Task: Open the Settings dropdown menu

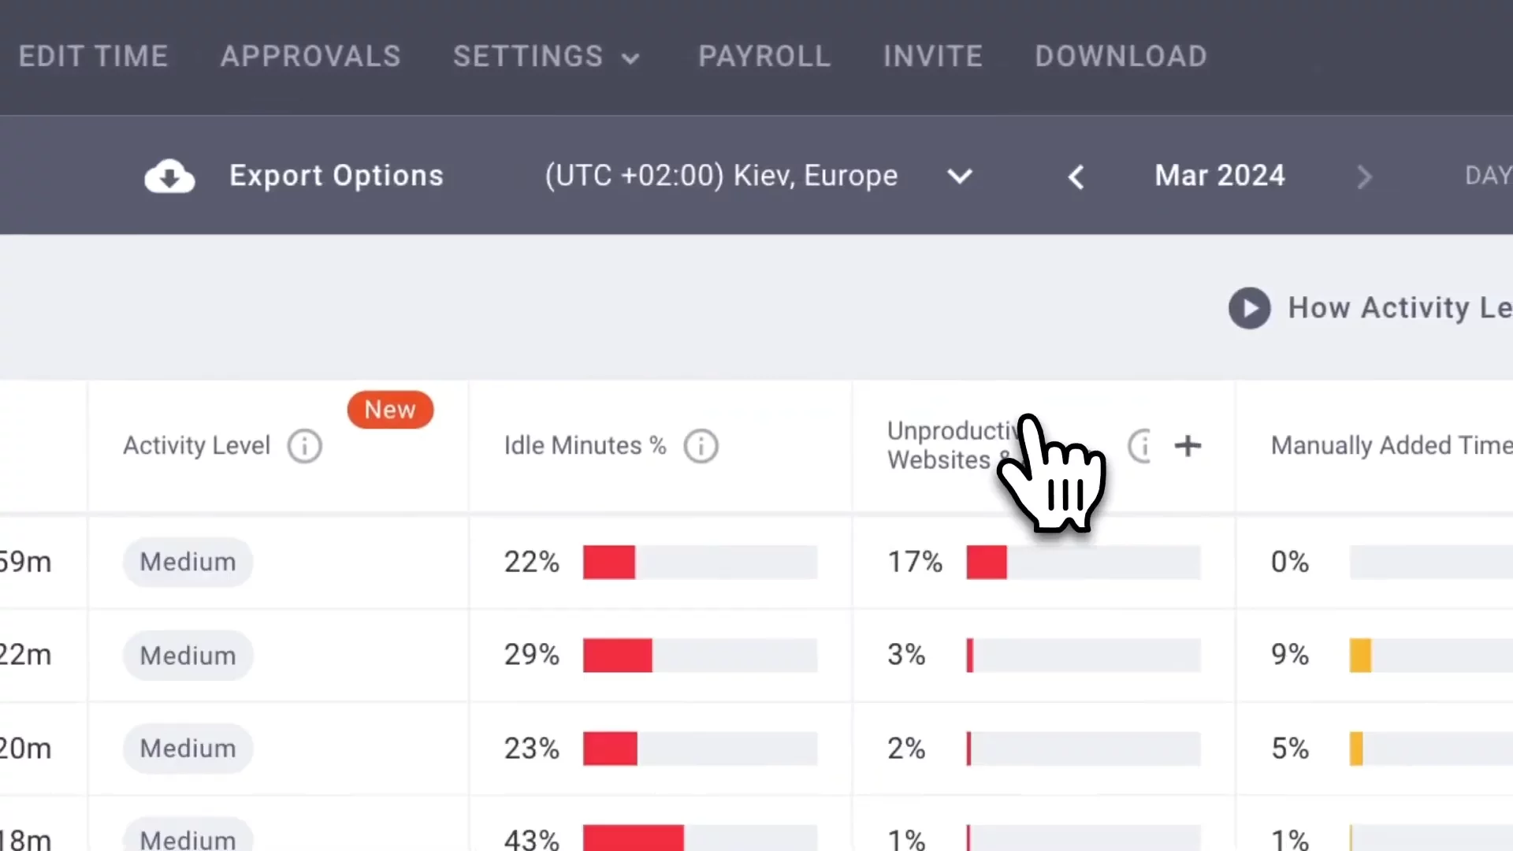Action: coord(545,57)
